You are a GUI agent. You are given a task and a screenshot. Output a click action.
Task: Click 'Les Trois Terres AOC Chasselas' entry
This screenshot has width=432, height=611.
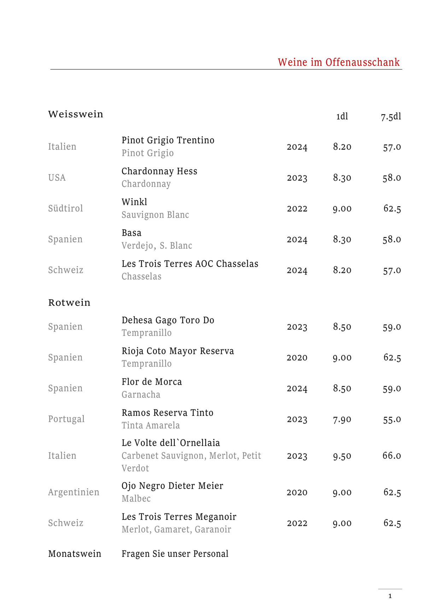pyautogui.click(x=190, y=264)
